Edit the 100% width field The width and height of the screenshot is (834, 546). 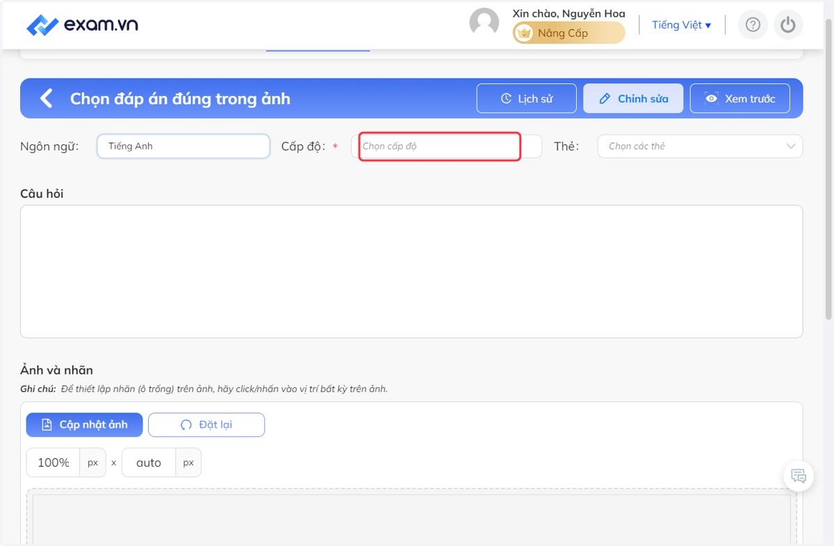tap(54, 463)
